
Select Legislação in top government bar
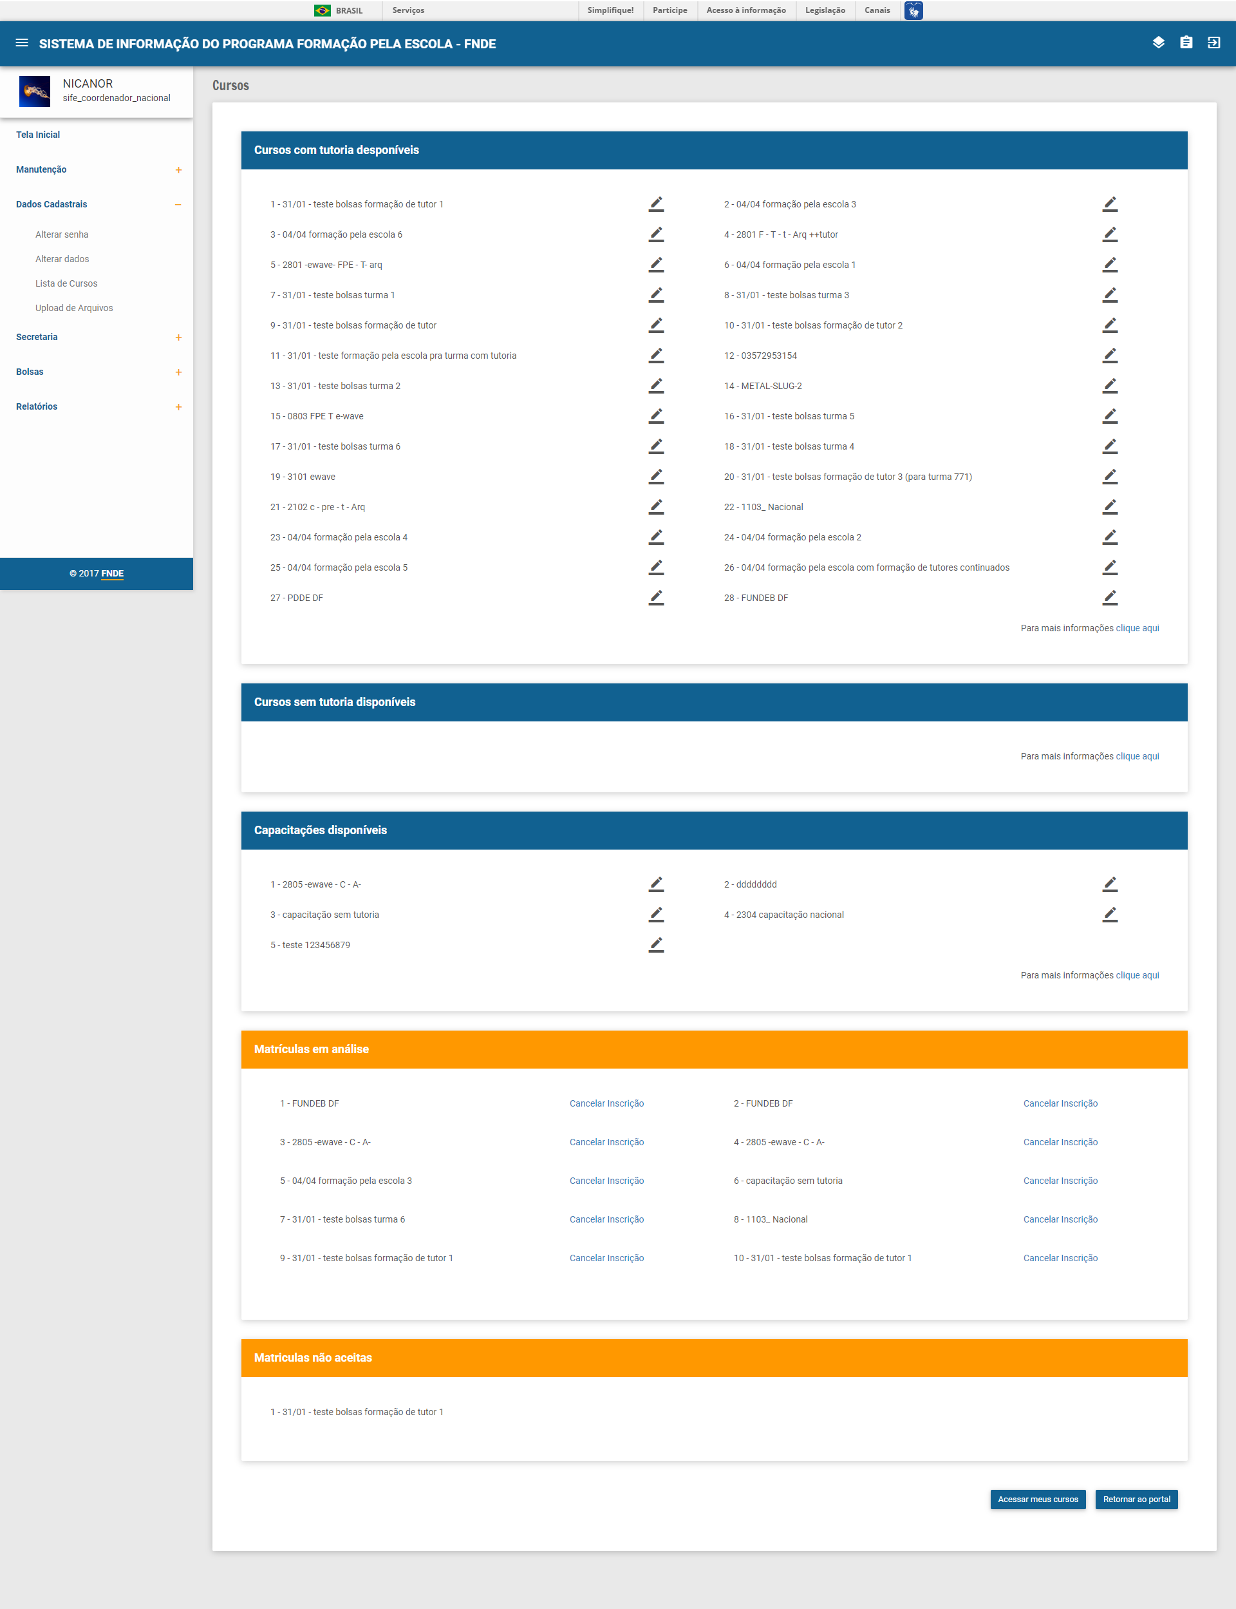pyautogui.click(x=825, y=10)
